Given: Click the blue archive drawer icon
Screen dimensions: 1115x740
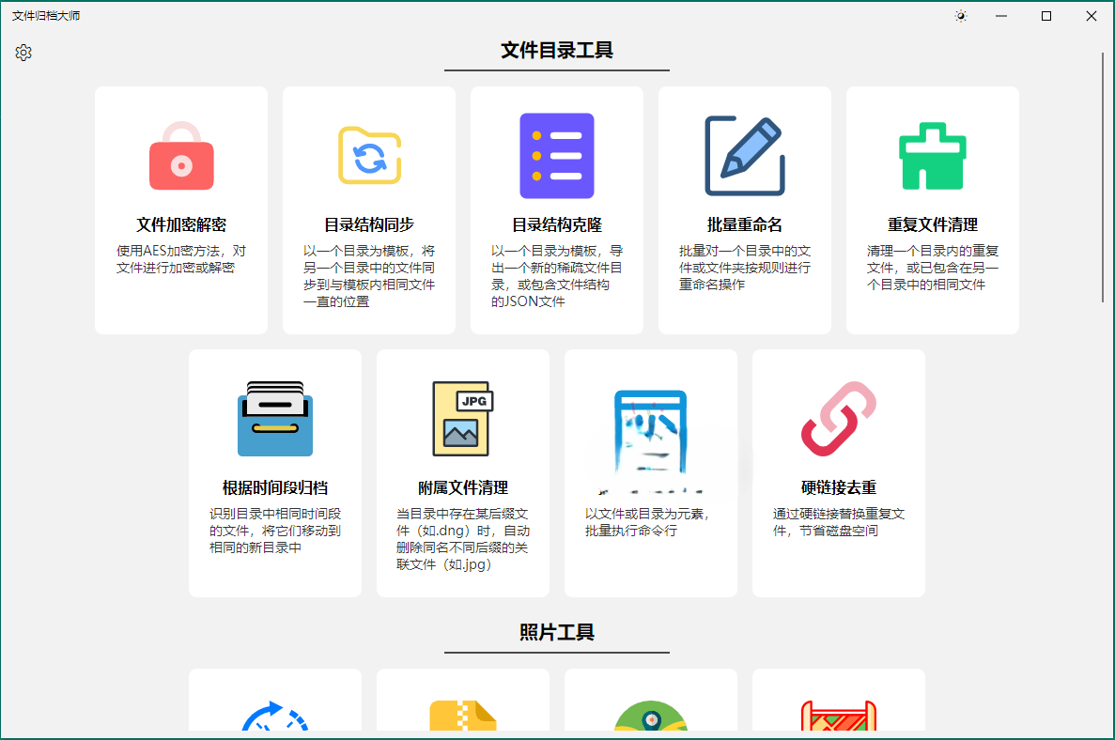Looking at the screenshot, I should (x=275, y=419).
